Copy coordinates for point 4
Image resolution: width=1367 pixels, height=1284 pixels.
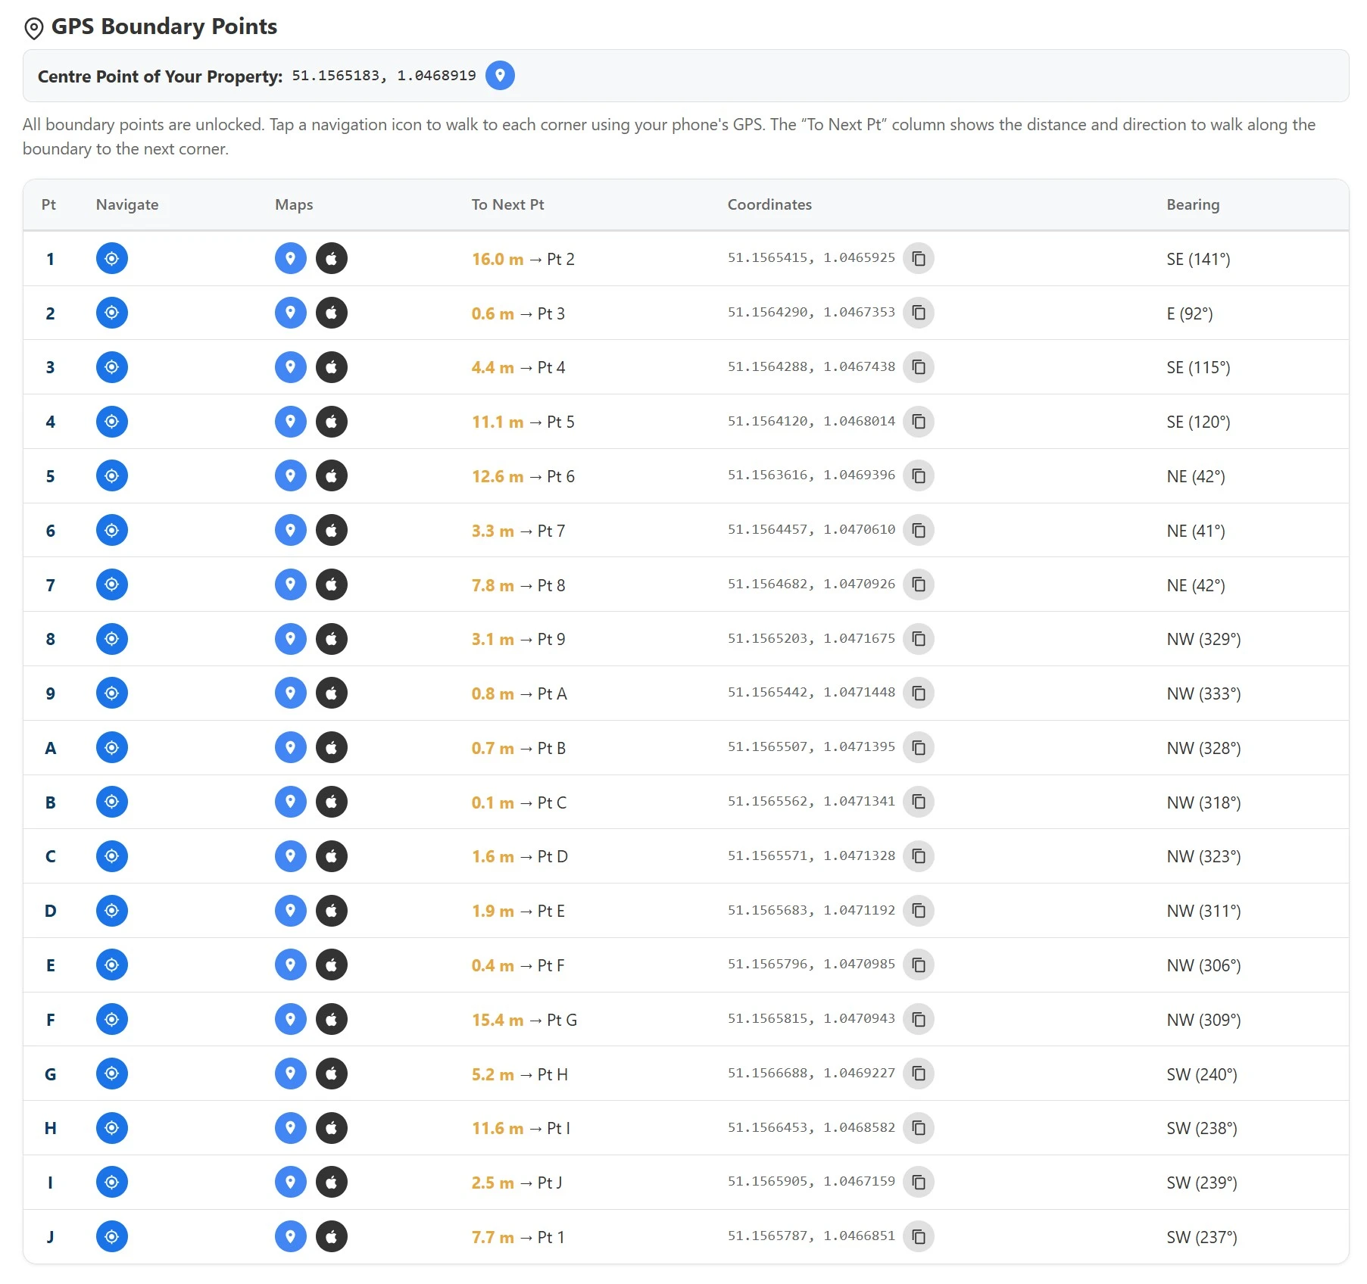pyautogui.click(x=919, y=422)
